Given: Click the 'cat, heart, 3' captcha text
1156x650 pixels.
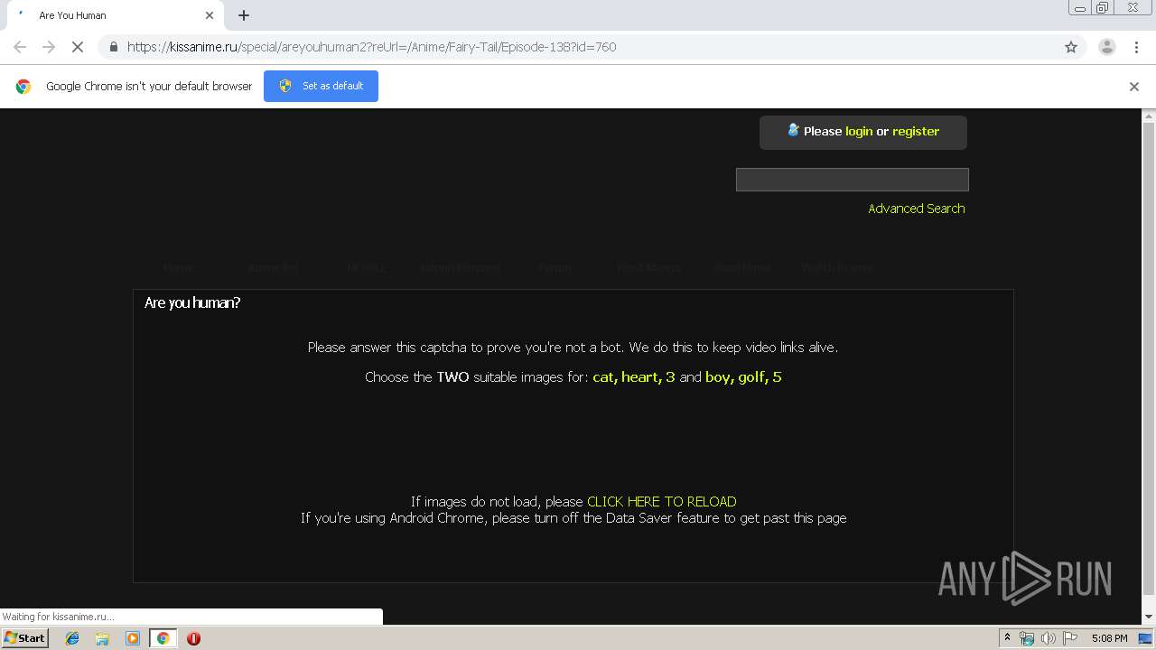Looking at the screenshot, I should click(x=634, y=376).
